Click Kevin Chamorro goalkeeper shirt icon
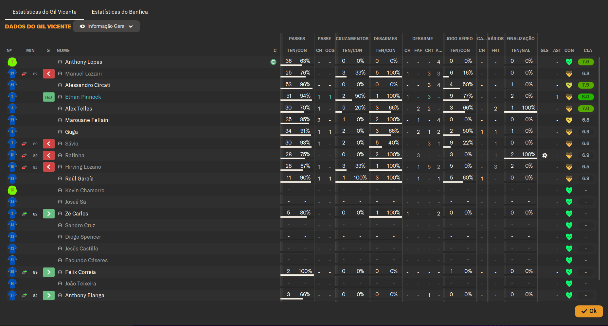The height and width of the screenshot is (326, 608). pos(12,190)
